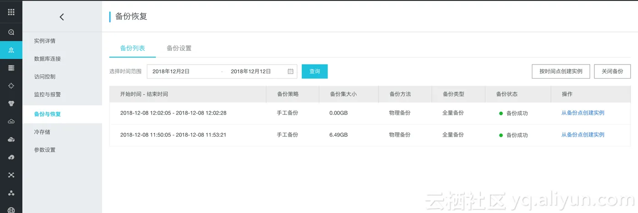Click the end date field 2018年12月12日
Image resolution: width=638 pixels, height=213 pixels.
[x=251, y=71]
